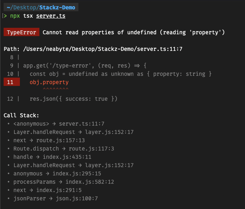Open handle index.js:435:11 stack frame
The image size is (245, 209).
(x=52, y=157)
